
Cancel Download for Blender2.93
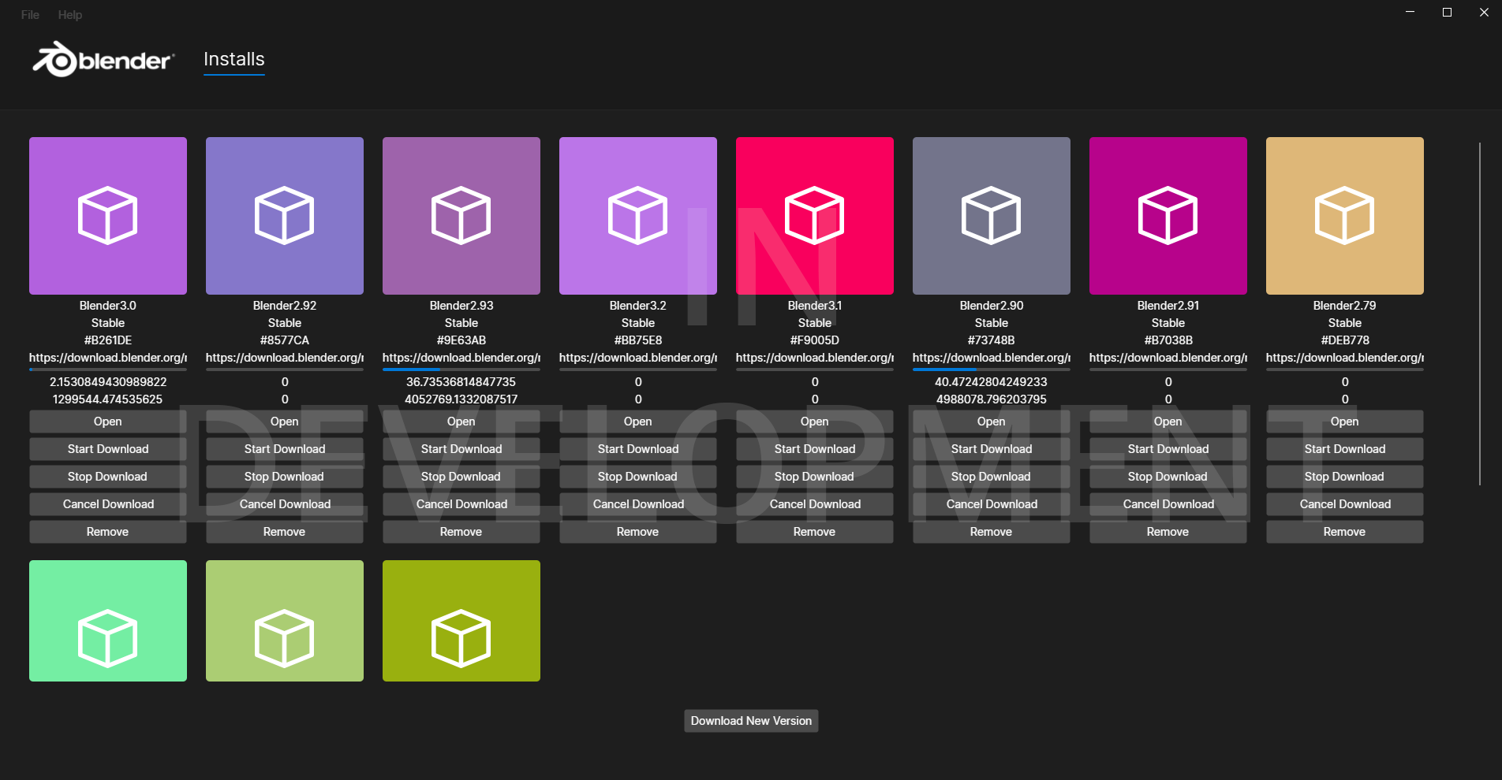point(461,504)
